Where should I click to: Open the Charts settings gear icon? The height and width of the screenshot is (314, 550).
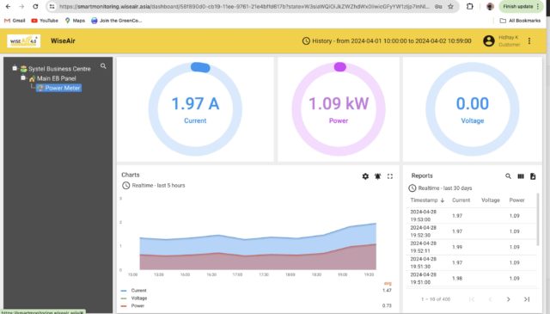[365, 176]
